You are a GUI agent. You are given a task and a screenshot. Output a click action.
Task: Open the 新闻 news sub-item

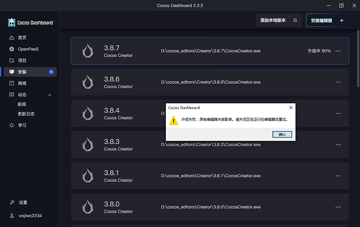pos(22,104)
